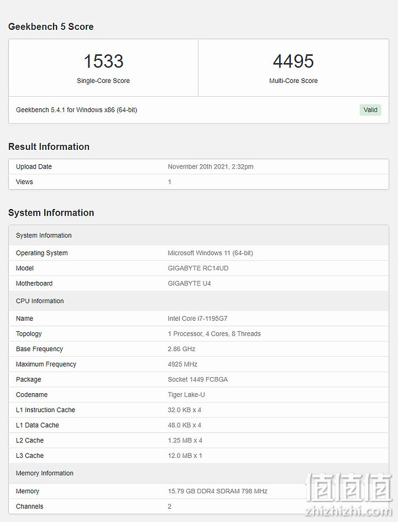Click the Single-Core Score label
The image size is (398, 522).
[x=103, y=81]
